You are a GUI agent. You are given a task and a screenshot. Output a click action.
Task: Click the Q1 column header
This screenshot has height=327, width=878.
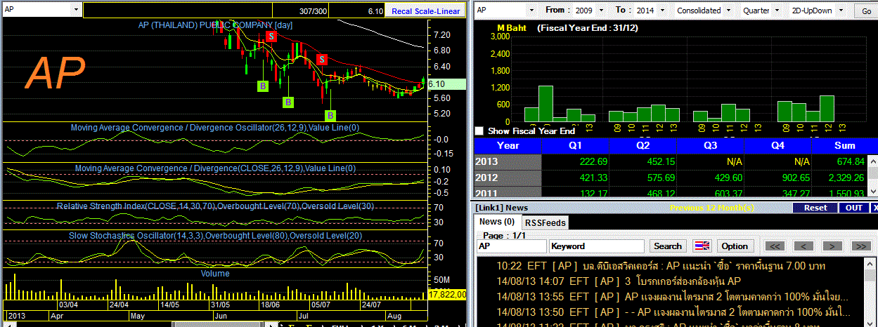(575, 145)
